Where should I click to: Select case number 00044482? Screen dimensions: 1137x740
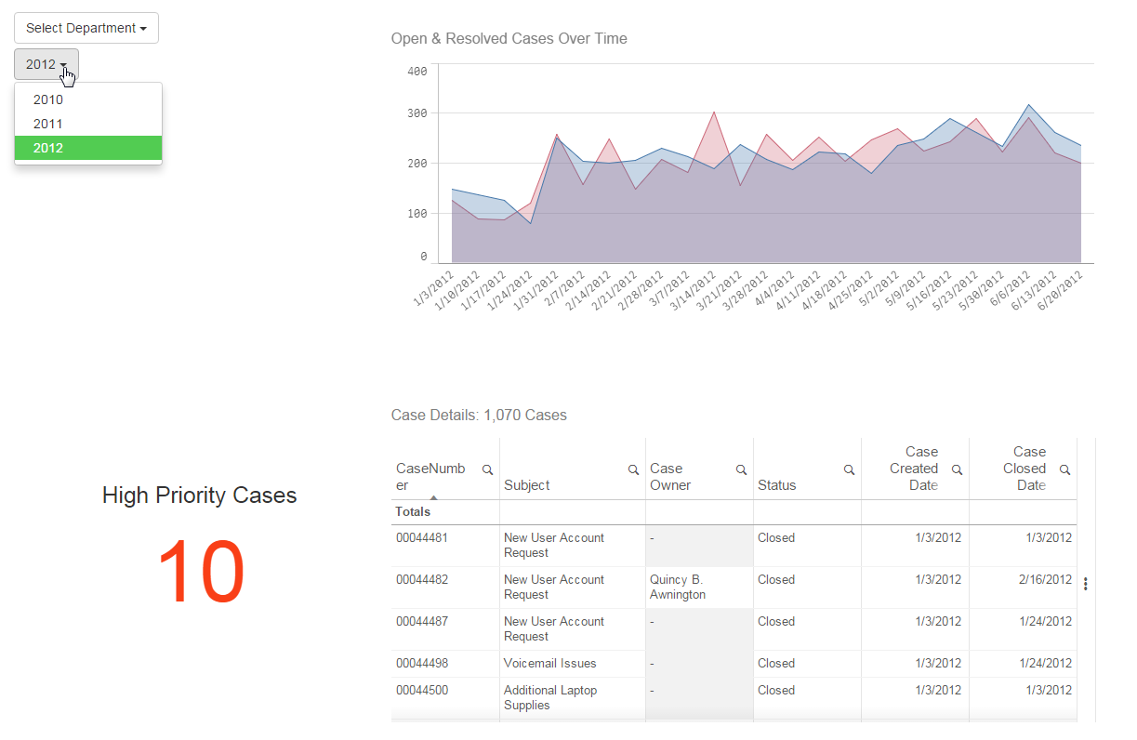pyautogui.click(x=422, y=579)
